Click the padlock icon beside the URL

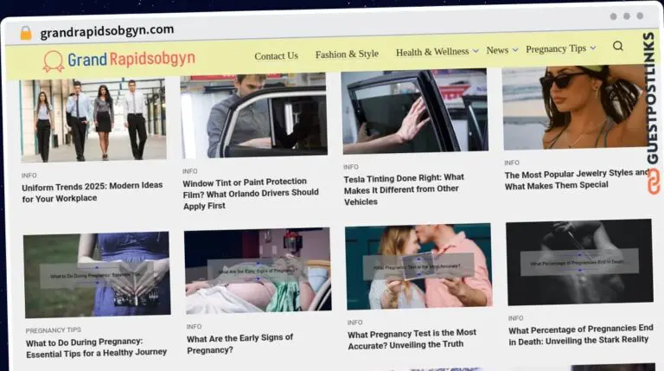pos(26,33)
